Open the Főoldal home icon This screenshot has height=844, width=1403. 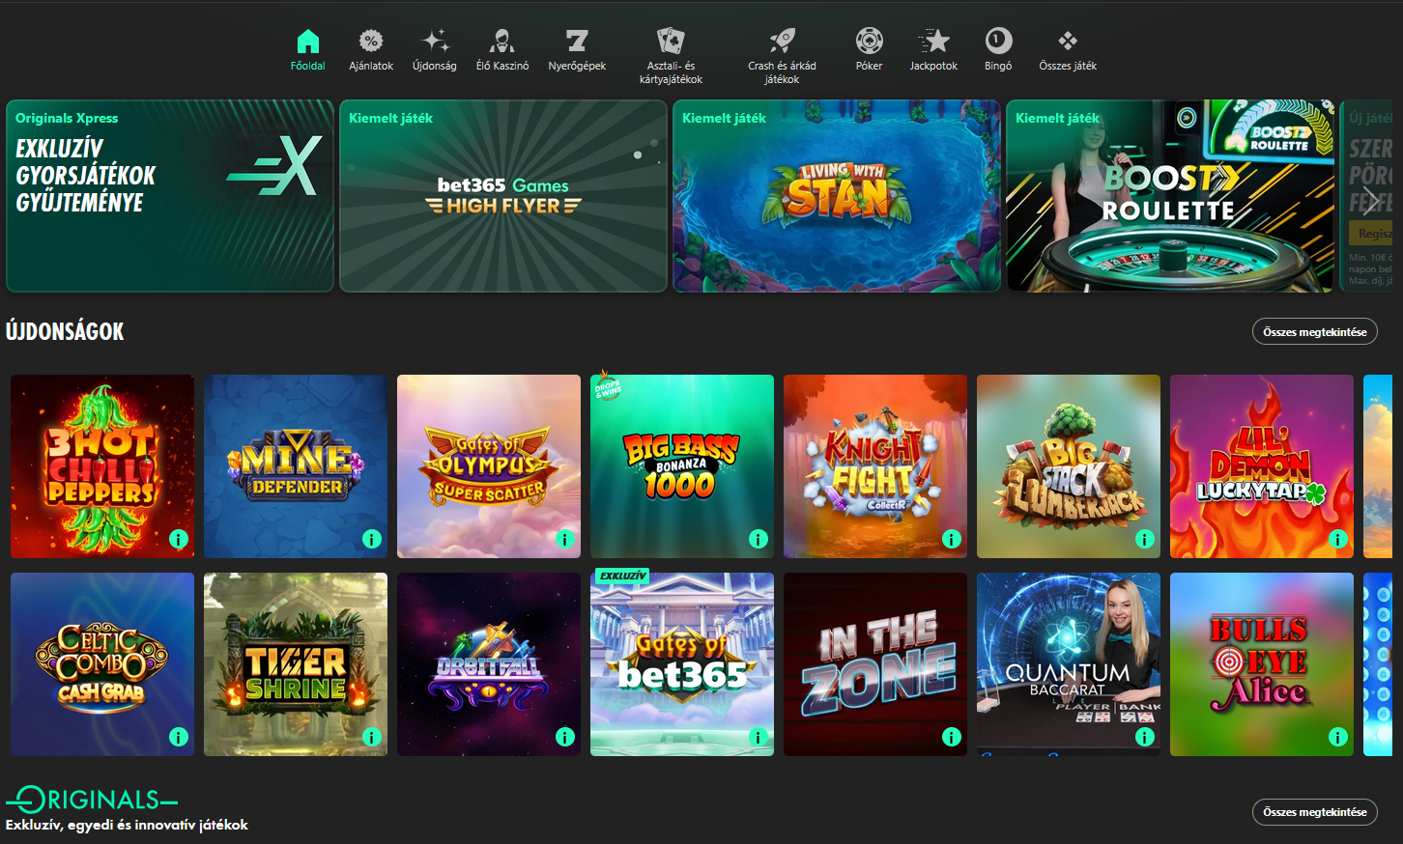click(x=307, y=41)
